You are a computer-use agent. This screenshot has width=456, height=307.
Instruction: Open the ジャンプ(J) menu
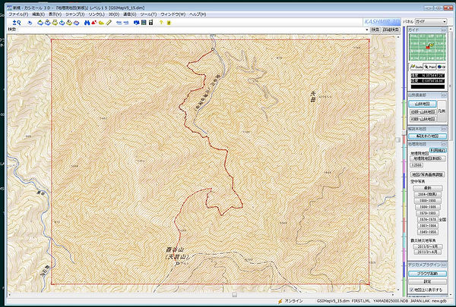coord(74,14)
